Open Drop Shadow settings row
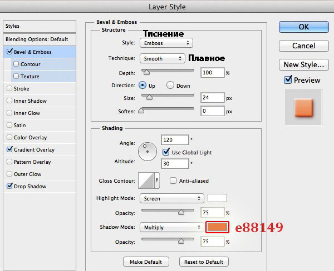Screen dimensions: 334x271 coord(40,187)
